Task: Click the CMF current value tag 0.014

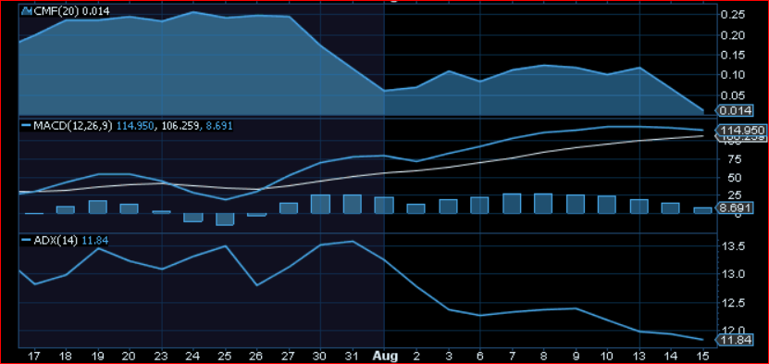Action: pyautogui.click(x=736, y=110)
